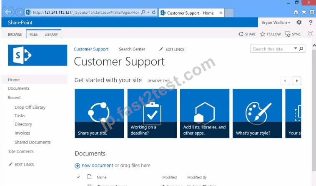Show previous tiles with left arrow button
The height and width of the screenshot is (186, 316).
[x=285, y=81]
